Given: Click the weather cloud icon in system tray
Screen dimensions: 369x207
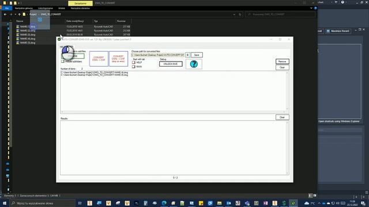Looking at the screenshot, I should tap(307, 203).
